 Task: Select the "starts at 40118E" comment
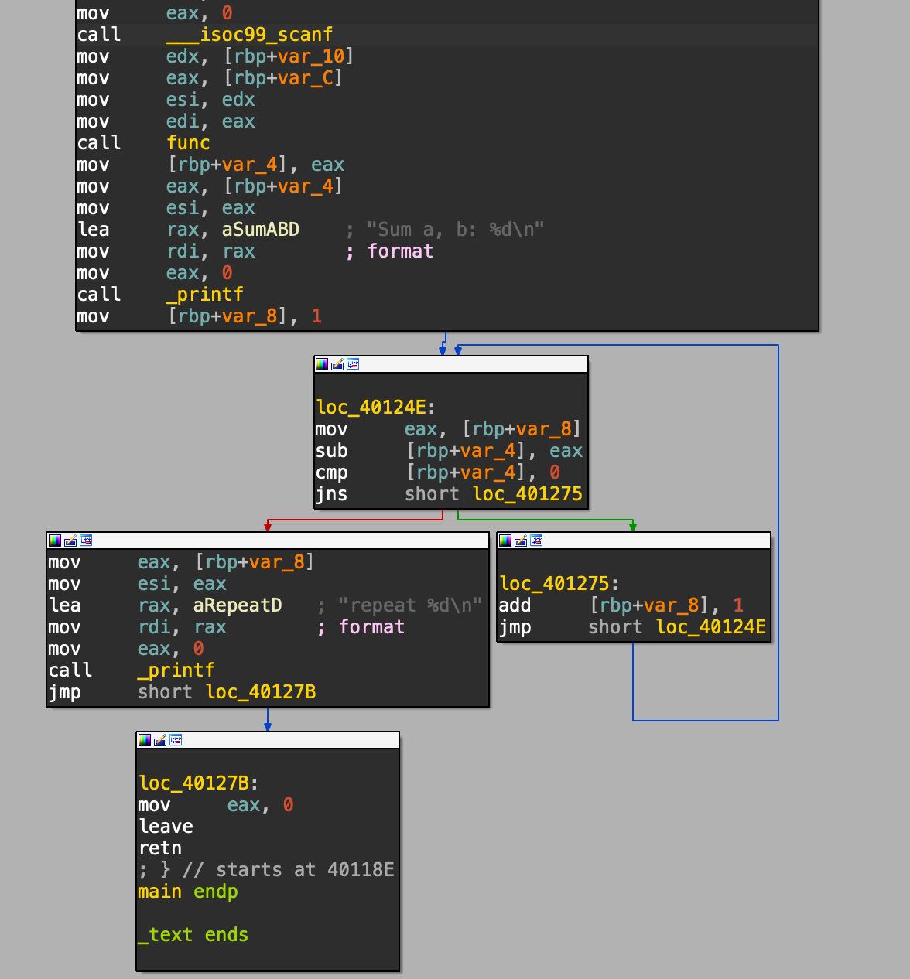pyautogui.click(x=305, y=870)
